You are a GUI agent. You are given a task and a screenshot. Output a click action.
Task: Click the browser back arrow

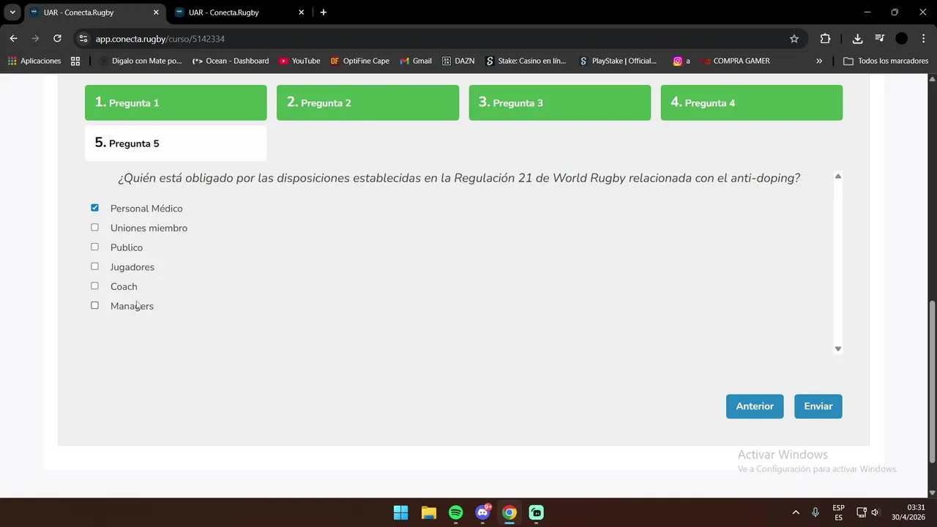(x=13, y=39)
